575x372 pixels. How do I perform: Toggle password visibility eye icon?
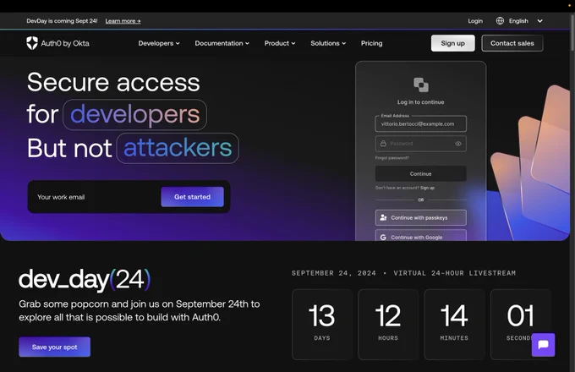tap(458, 144)
